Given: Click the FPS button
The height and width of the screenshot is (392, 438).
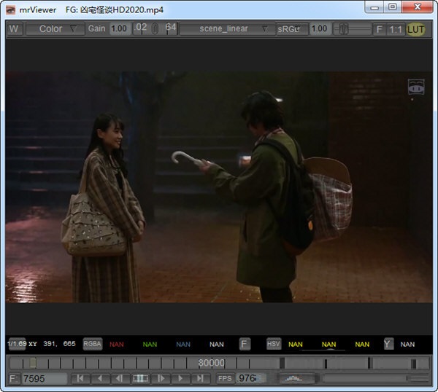Looking at the screenshot, I should (x=225, y=379).
